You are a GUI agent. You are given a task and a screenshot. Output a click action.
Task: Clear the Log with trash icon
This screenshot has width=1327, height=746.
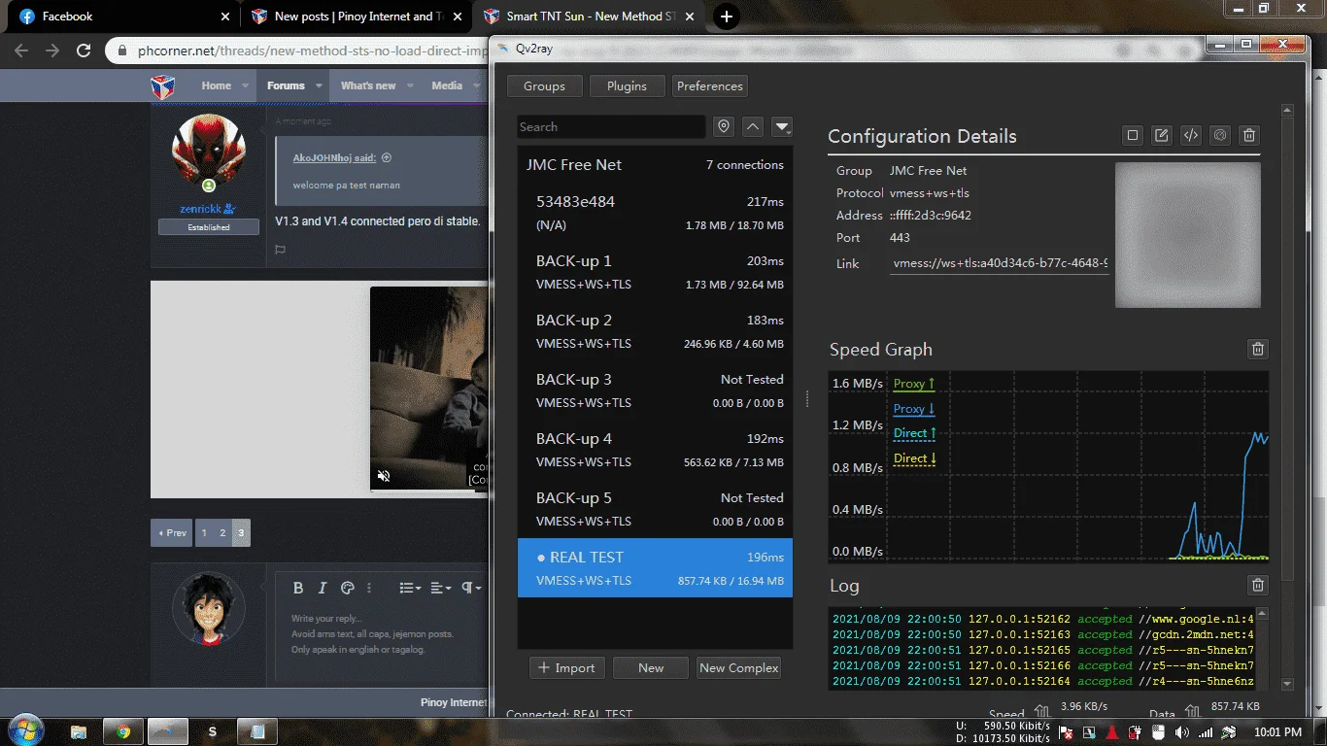[1258, 585]
